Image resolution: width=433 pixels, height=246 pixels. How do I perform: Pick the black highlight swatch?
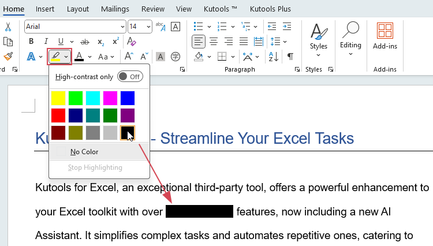coord(128,133)
